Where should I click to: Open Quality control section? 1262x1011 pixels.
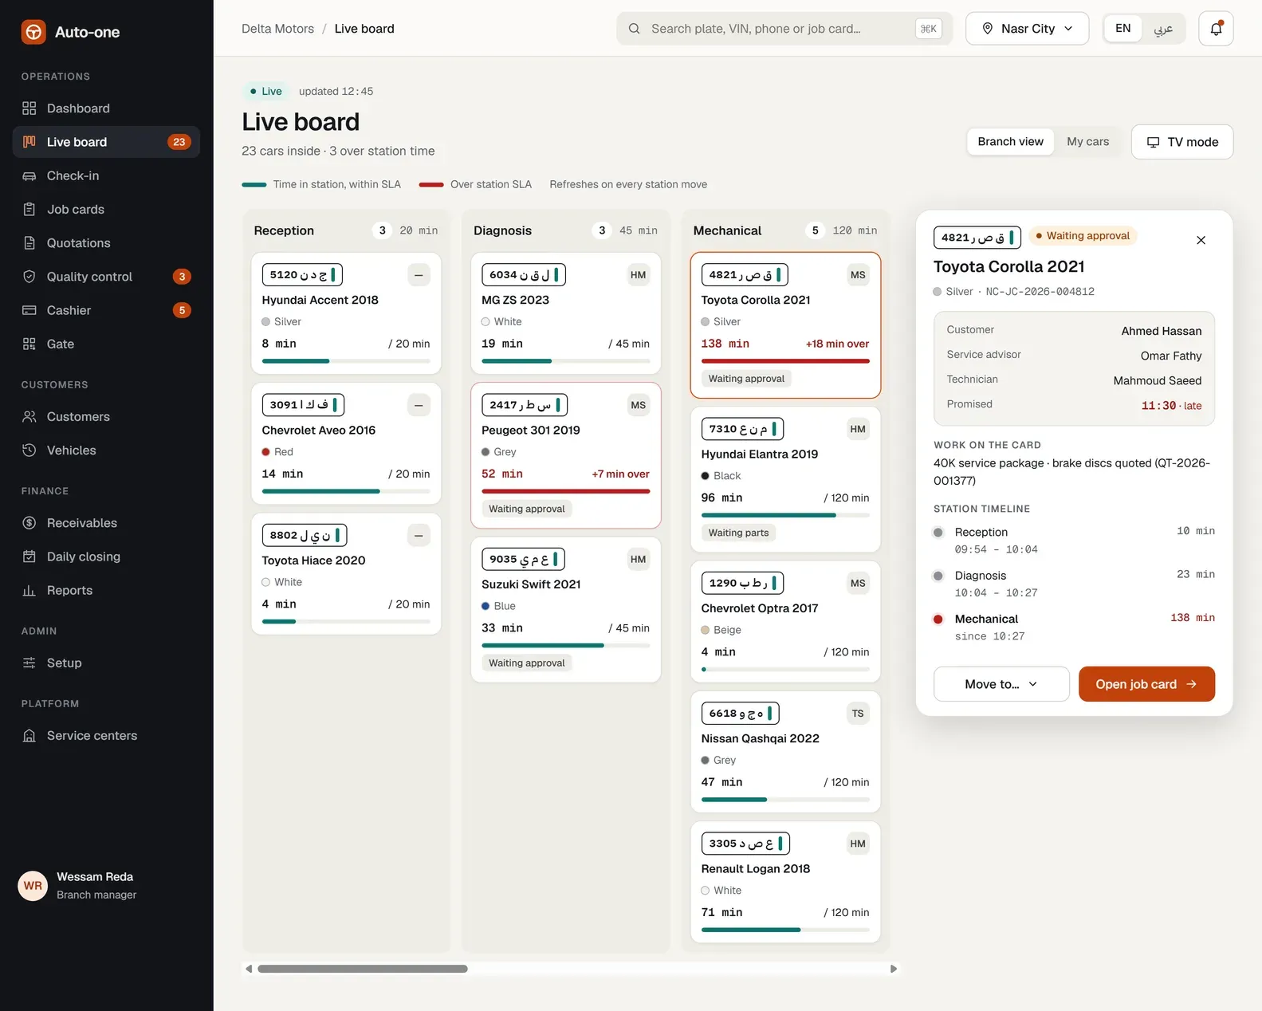[106, 277]
